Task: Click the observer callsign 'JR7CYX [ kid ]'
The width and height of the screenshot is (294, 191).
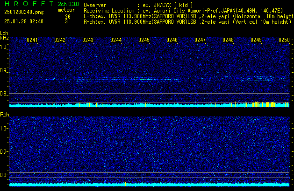Action: coord(173,5)
